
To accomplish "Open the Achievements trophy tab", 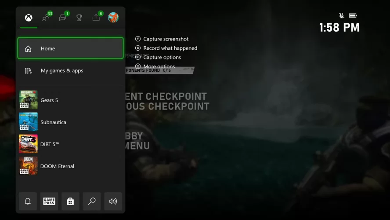I will coord(79,18).
